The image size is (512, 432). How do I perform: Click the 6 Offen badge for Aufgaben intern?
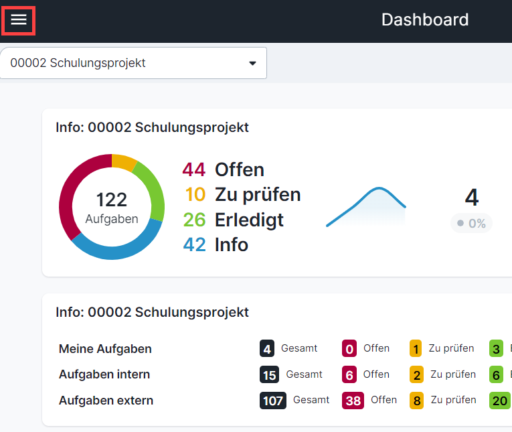coord(349,374)
